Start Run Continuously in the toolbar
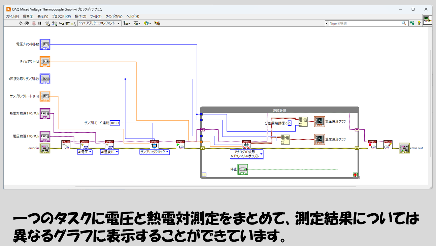436x246 pixels. coord(27,23)
